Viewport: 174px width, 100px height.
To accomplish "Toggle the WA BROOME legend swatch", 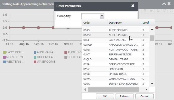I will click(35, 62).
